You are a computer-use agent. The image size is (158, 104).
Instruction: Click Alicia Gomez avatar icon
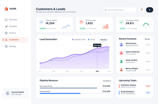121,44
